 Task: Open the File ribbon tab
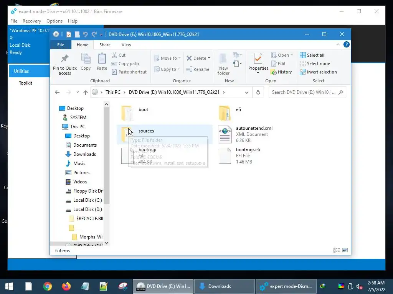tap(61, 45)
